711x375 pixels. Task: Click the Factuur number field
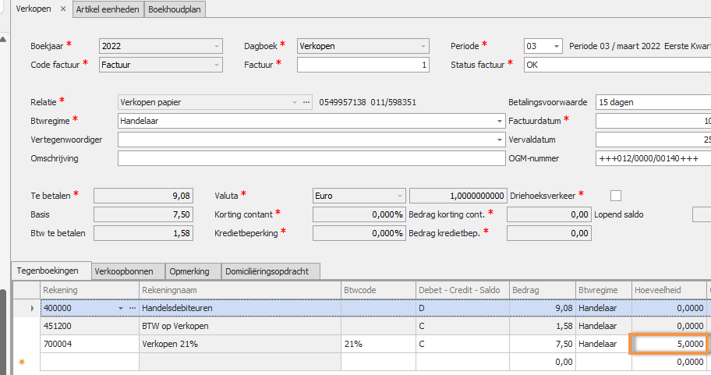point(352,65)
